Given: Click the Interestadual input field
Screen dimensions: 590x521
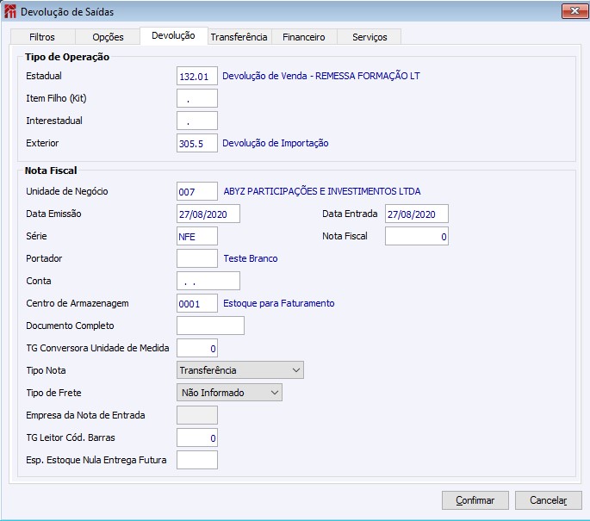Looking at the screenshot, I should [197, 121].
